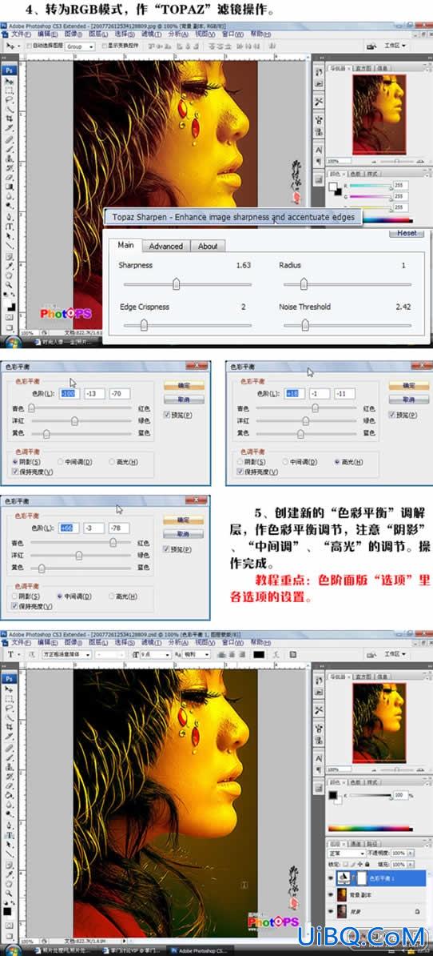Click 确定 in the -100 Color Balance dialog
Screen dimensions: 433x956
click(x=184, y=385)
